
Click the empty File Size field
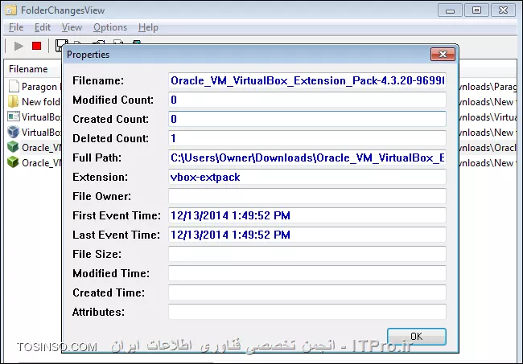click(x=307, y=254)
